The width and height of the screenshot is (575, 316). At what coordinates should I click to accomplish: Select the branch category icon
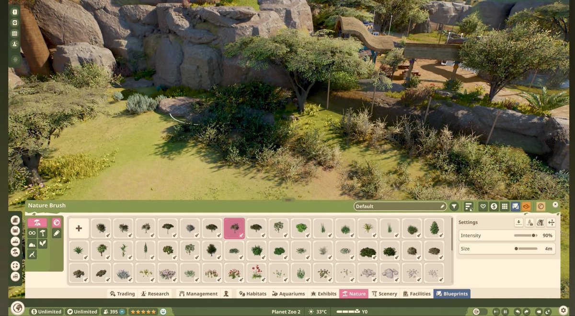tap(32, 255)
